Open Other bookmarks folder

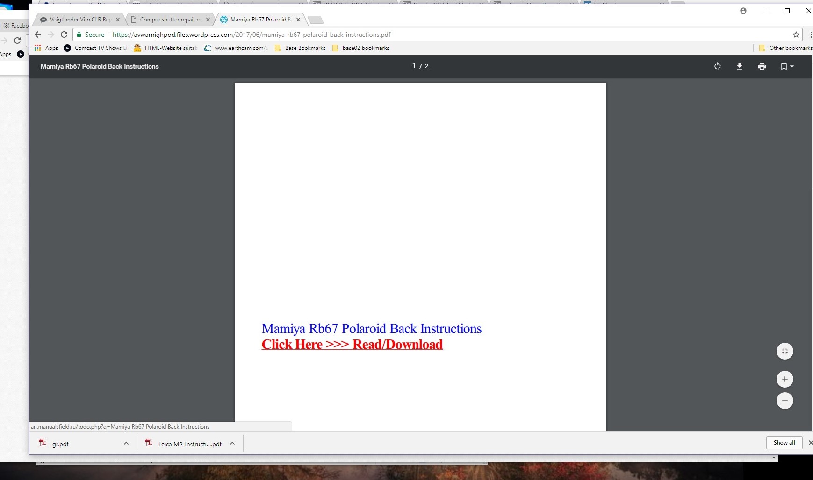point(785,48)
